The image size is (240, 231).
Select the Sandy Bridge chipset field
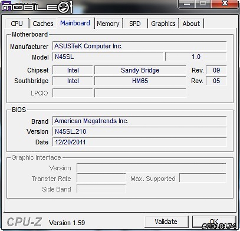140,70
